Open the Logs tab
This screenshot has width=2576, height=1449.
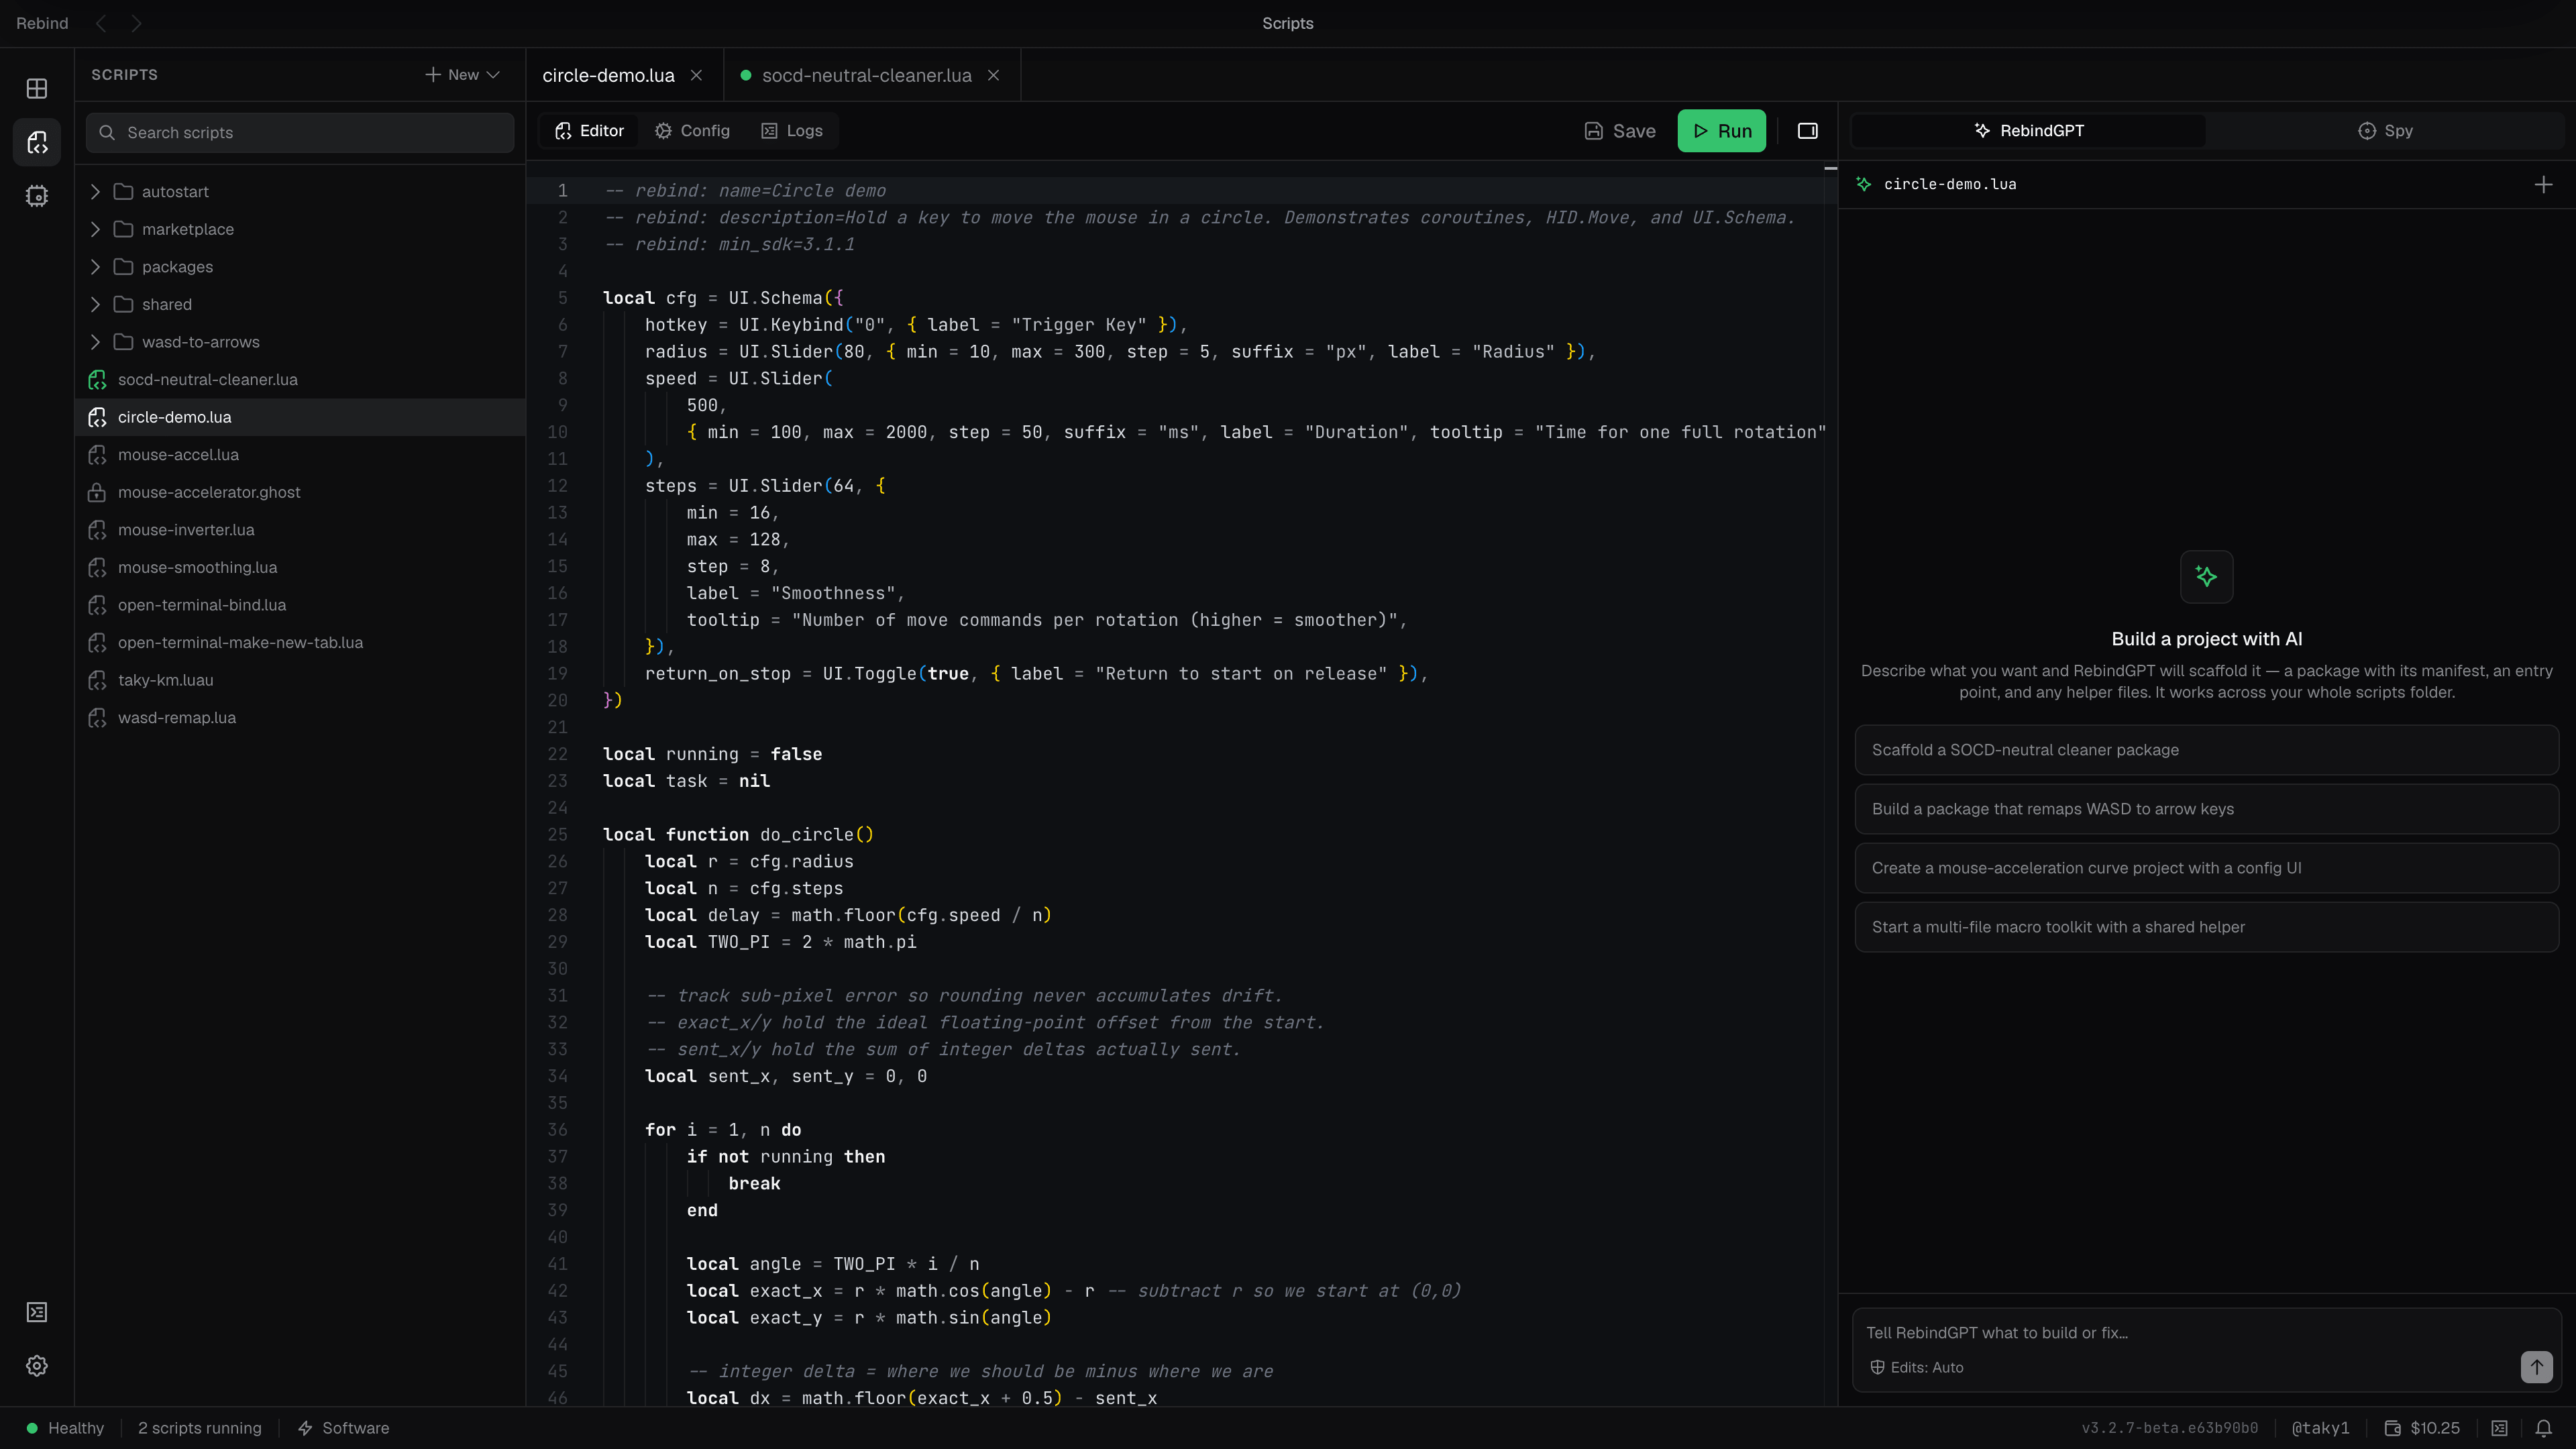(x=792, y=131)
